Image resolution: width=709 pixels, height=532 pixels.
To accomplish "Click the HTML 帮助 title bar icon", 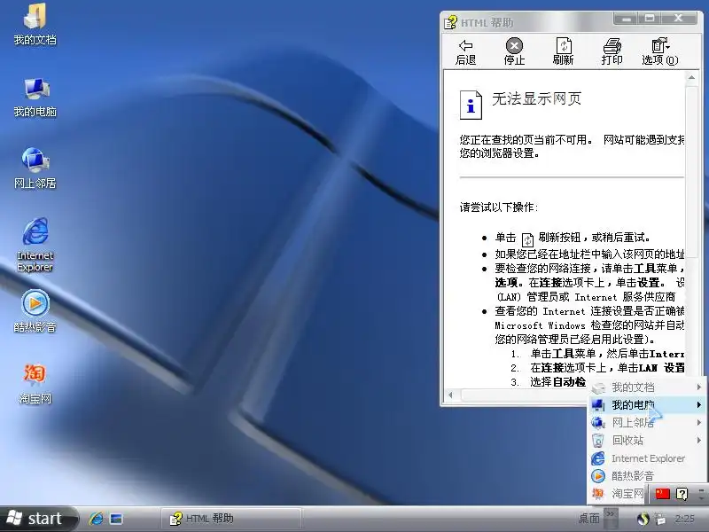I will (x=450, y=22).
